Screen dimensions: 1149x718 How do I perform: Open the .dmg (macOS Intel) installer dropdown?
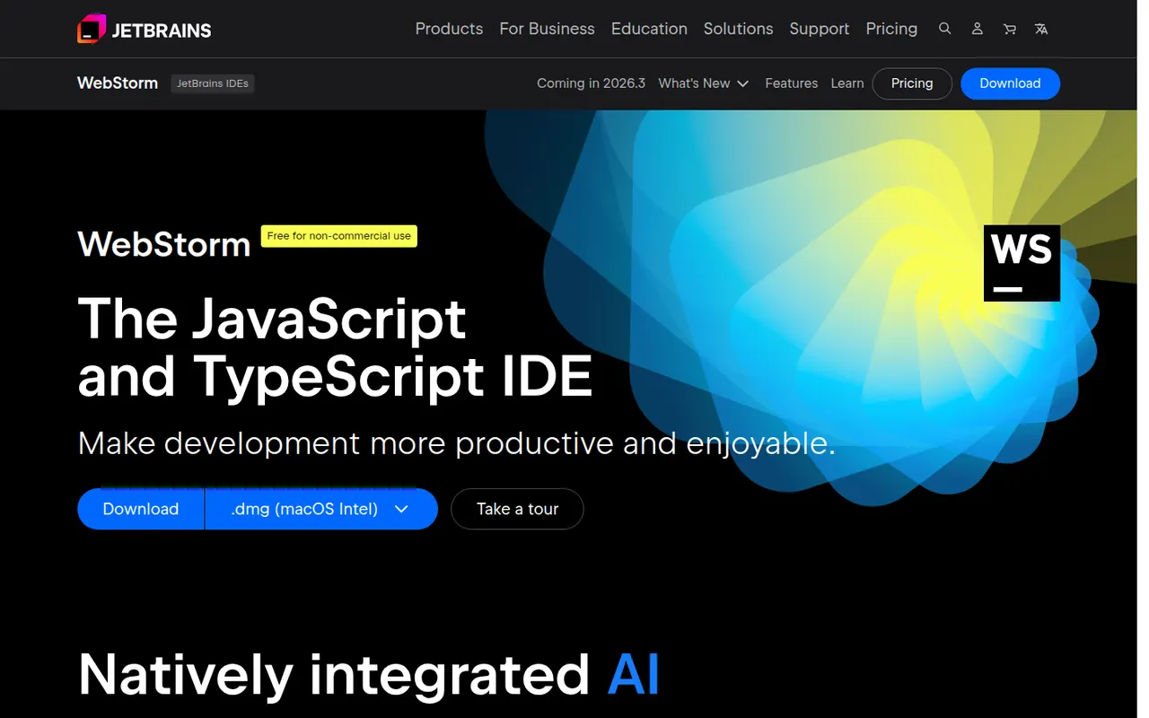click(321, 509)
